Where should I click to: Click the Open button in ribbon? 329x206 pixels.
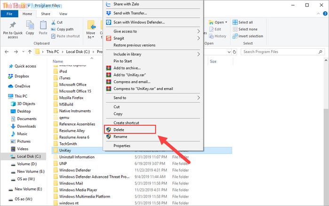pos(217,22)
